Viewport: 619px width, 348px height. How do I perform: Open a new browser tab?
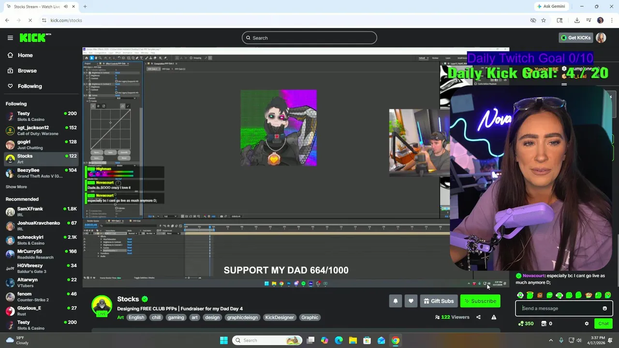tap(85, 6)
